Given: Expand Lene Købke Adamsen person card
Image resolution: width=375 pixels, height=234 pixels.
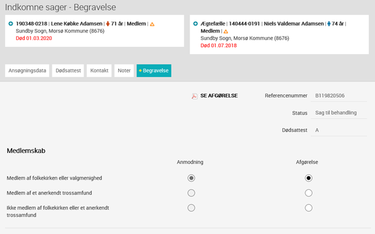Looking at the screenshot, I should point(10,24).
